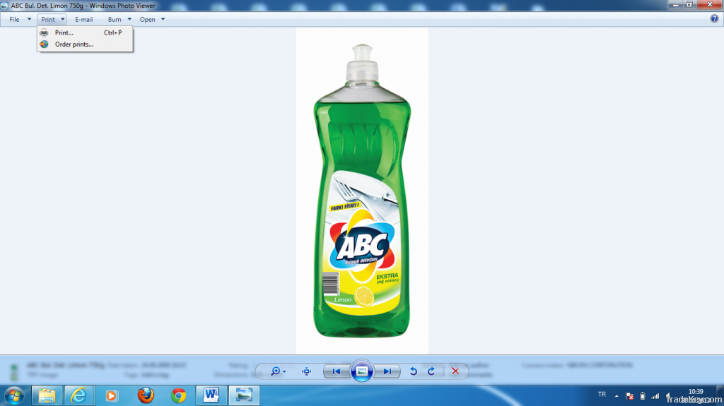The height and width of the screenshot is (406, 724).
Task: Open the E-mail option
Action: (x=83, y=19)
